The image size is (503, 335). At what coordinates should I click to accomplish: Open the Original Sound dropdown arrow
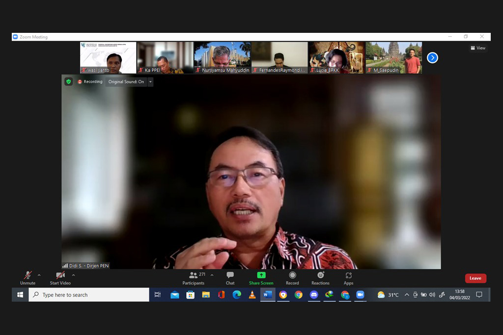150,82
